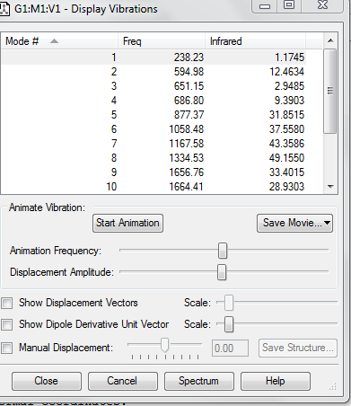Click the Cancel button
Image resolution: width=351 pixels, height=406 pixels.
tap(123, 381)
